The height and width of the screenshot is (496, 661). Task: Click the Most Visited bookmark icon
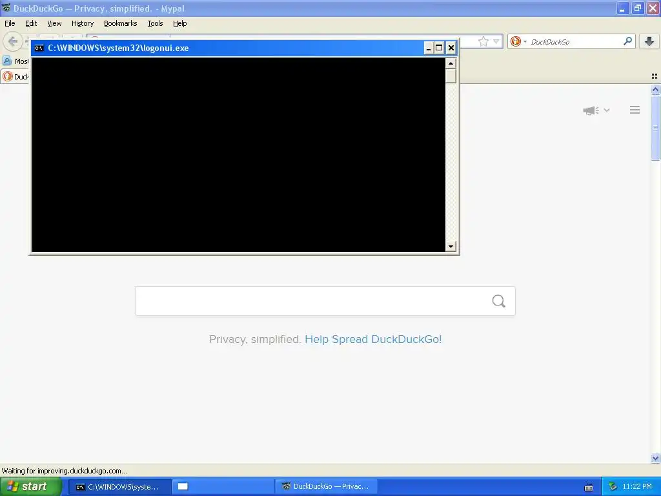click(6, 61)
